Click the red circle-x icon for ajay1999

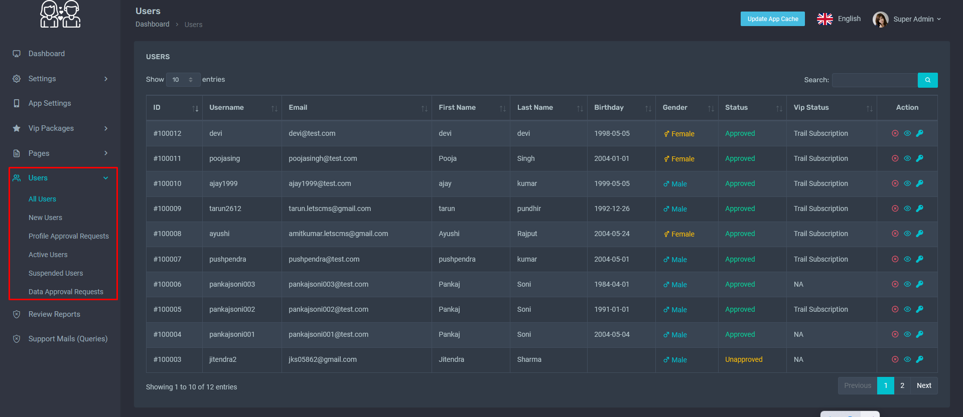tap(895, 183)
